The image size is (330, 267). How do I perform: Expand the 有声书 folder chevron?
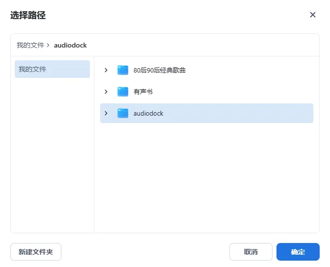pyautogui.click(x=106, y=92)
